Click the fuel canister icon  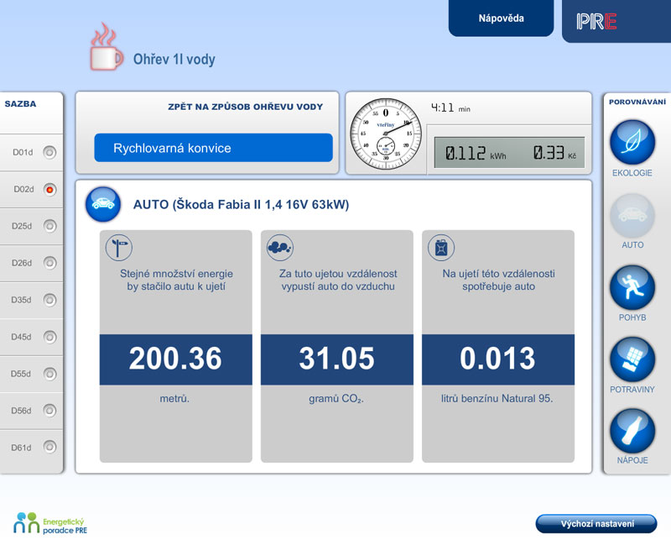click(x=441, y=247)
